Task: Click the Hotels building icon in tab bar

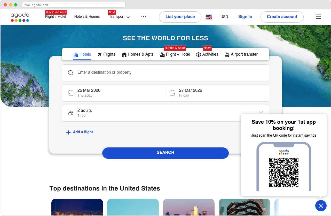Action: coord(76,54)
